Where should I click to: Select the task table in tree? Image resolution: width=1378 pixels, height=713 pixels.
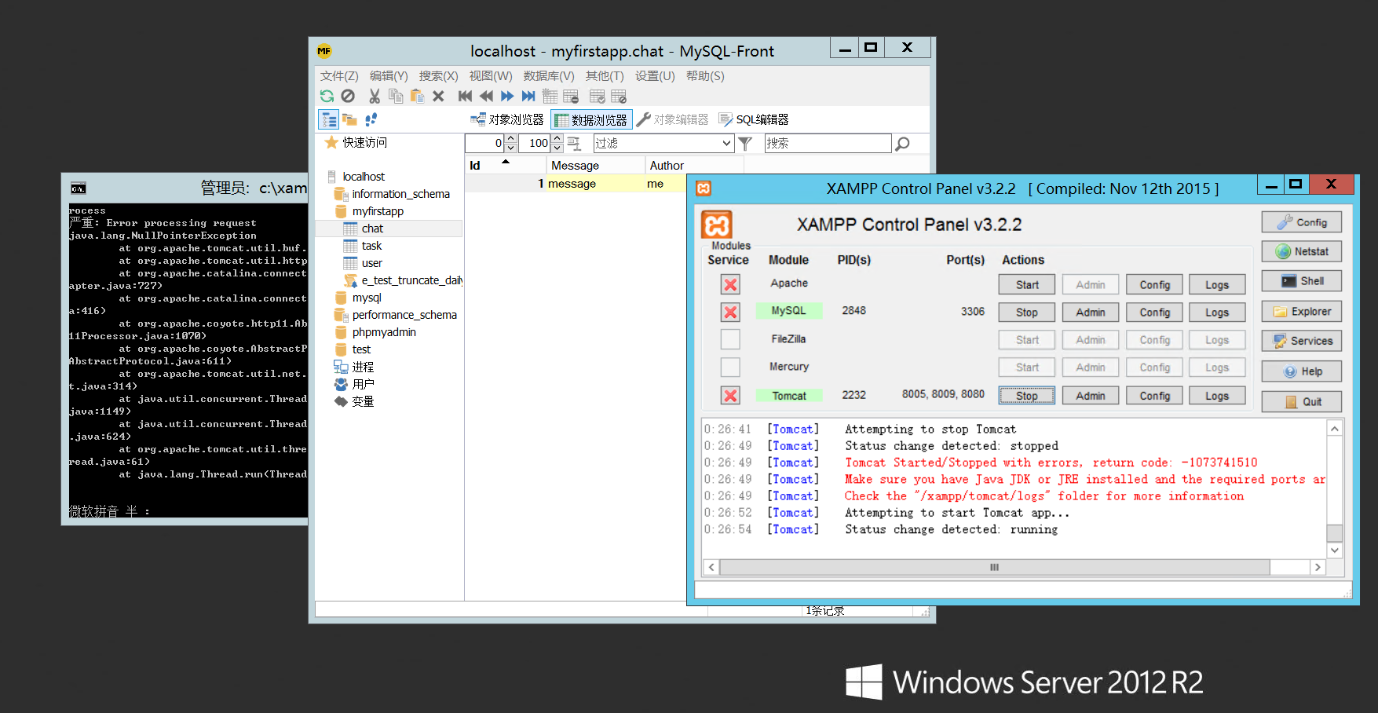pos(371,246)
